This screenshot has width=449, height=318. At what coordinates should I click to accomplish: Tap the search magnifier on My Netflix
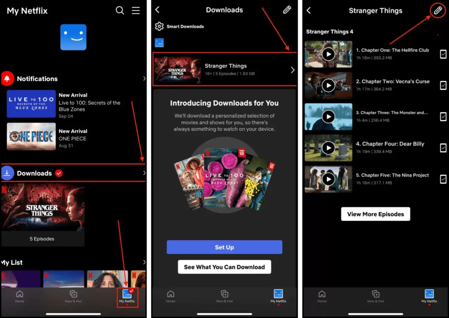click(120, 11)
